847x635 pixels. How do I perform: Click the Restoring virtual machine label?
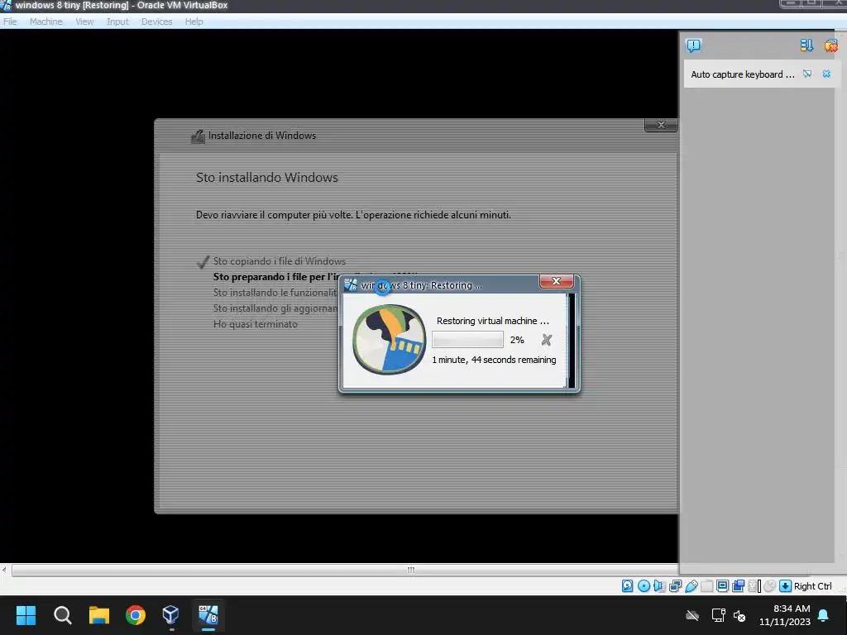point(493,321)
